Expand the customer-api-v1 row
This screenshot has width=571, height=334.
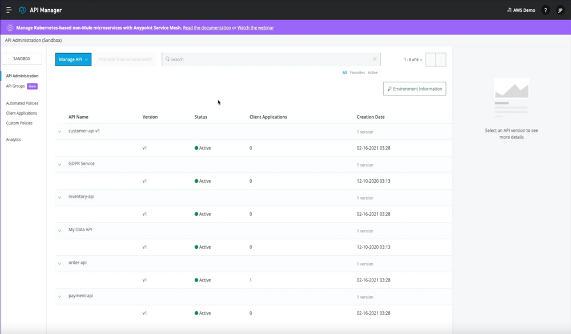(59, 131)
